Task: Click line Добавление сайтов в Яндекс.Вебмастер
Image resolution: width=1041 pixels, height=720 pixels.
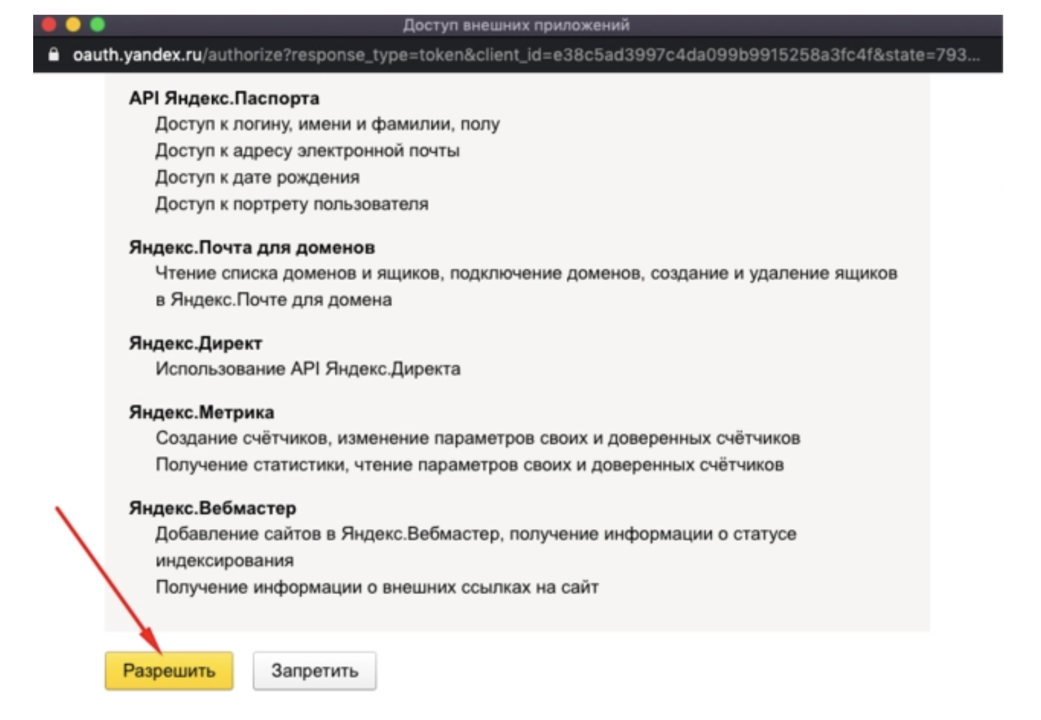Action: click(x=476, y=534)
